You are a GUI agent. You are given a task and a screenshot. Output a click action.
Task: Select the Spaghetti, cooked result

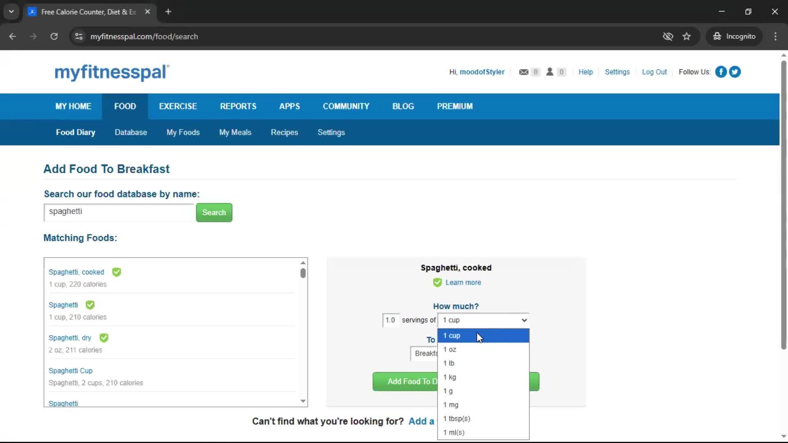tap(76, 272)
